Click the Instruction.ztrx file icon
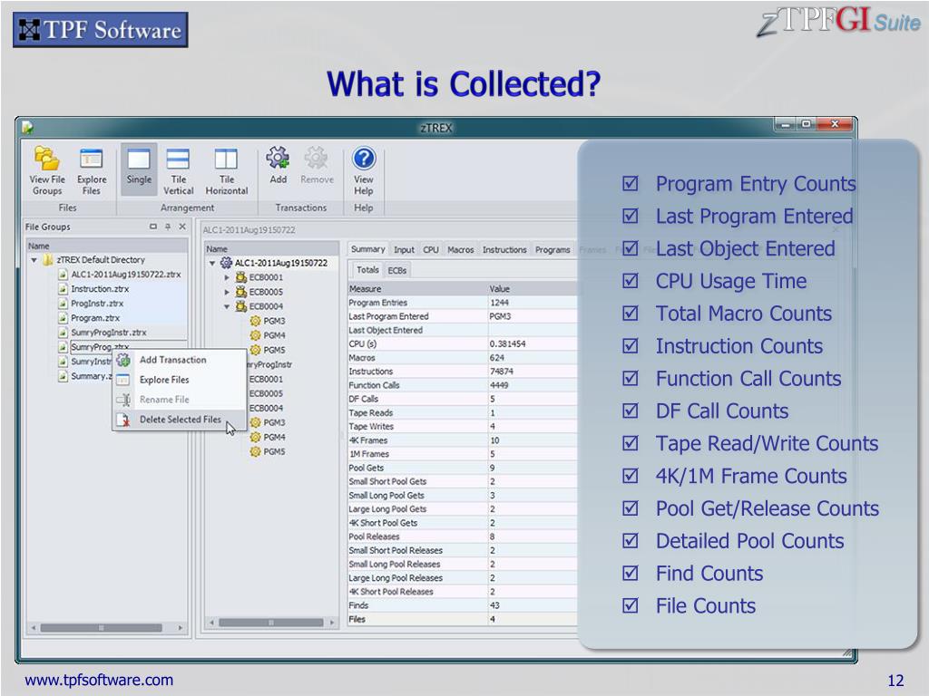The height and width of the screenshot is (696, 929). point(63,289)
